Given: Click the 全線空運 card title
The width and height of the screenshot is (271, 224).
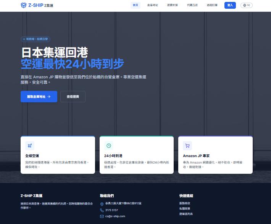Looking at the screenshot, I should pyautogui.click(x=32, y=156).
